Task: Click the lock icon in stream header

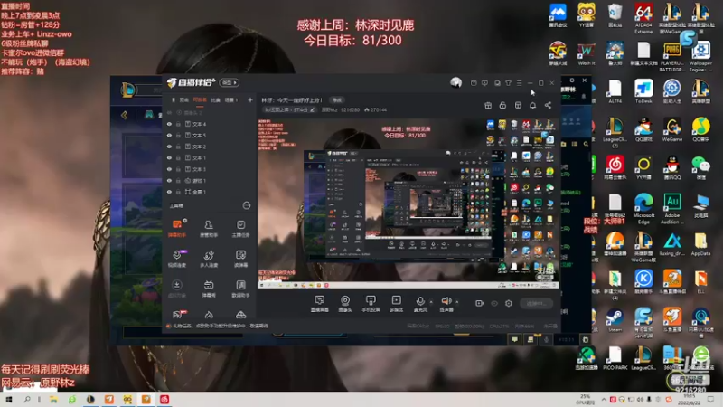Action: [x=502, y=105]
